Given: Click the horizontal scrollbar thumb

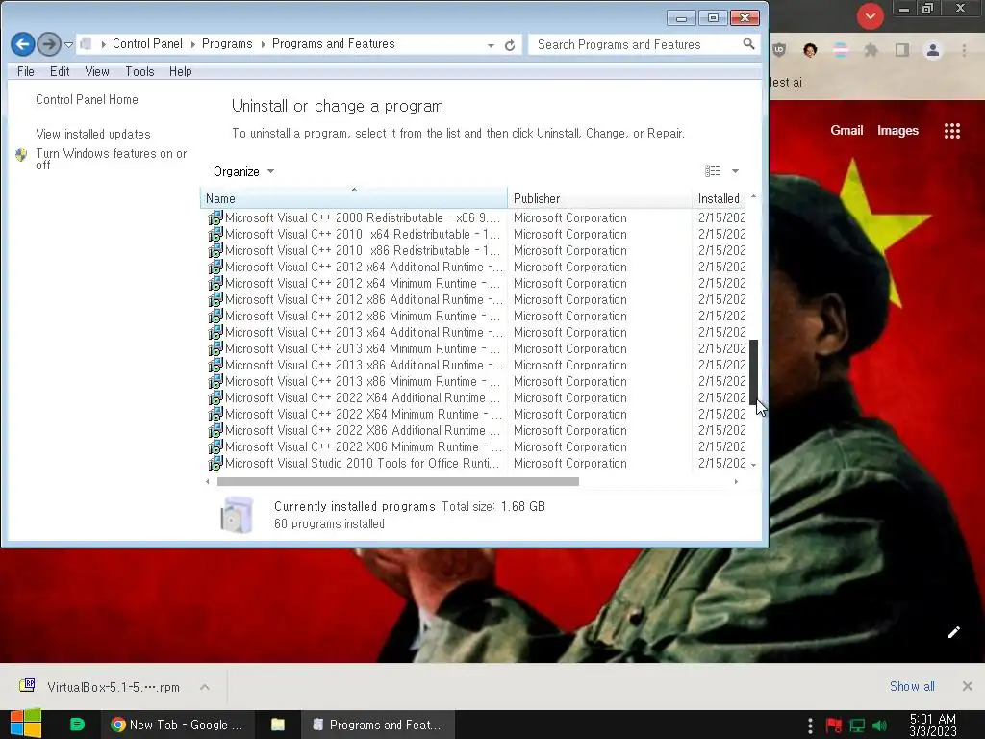Looking at the screenshot, I should [397, 482].
